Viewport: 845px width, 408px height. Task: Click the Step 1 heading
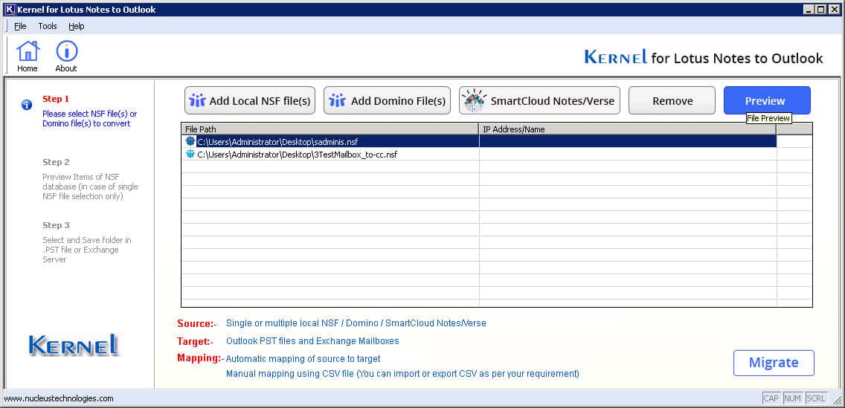tap(56, 99)
